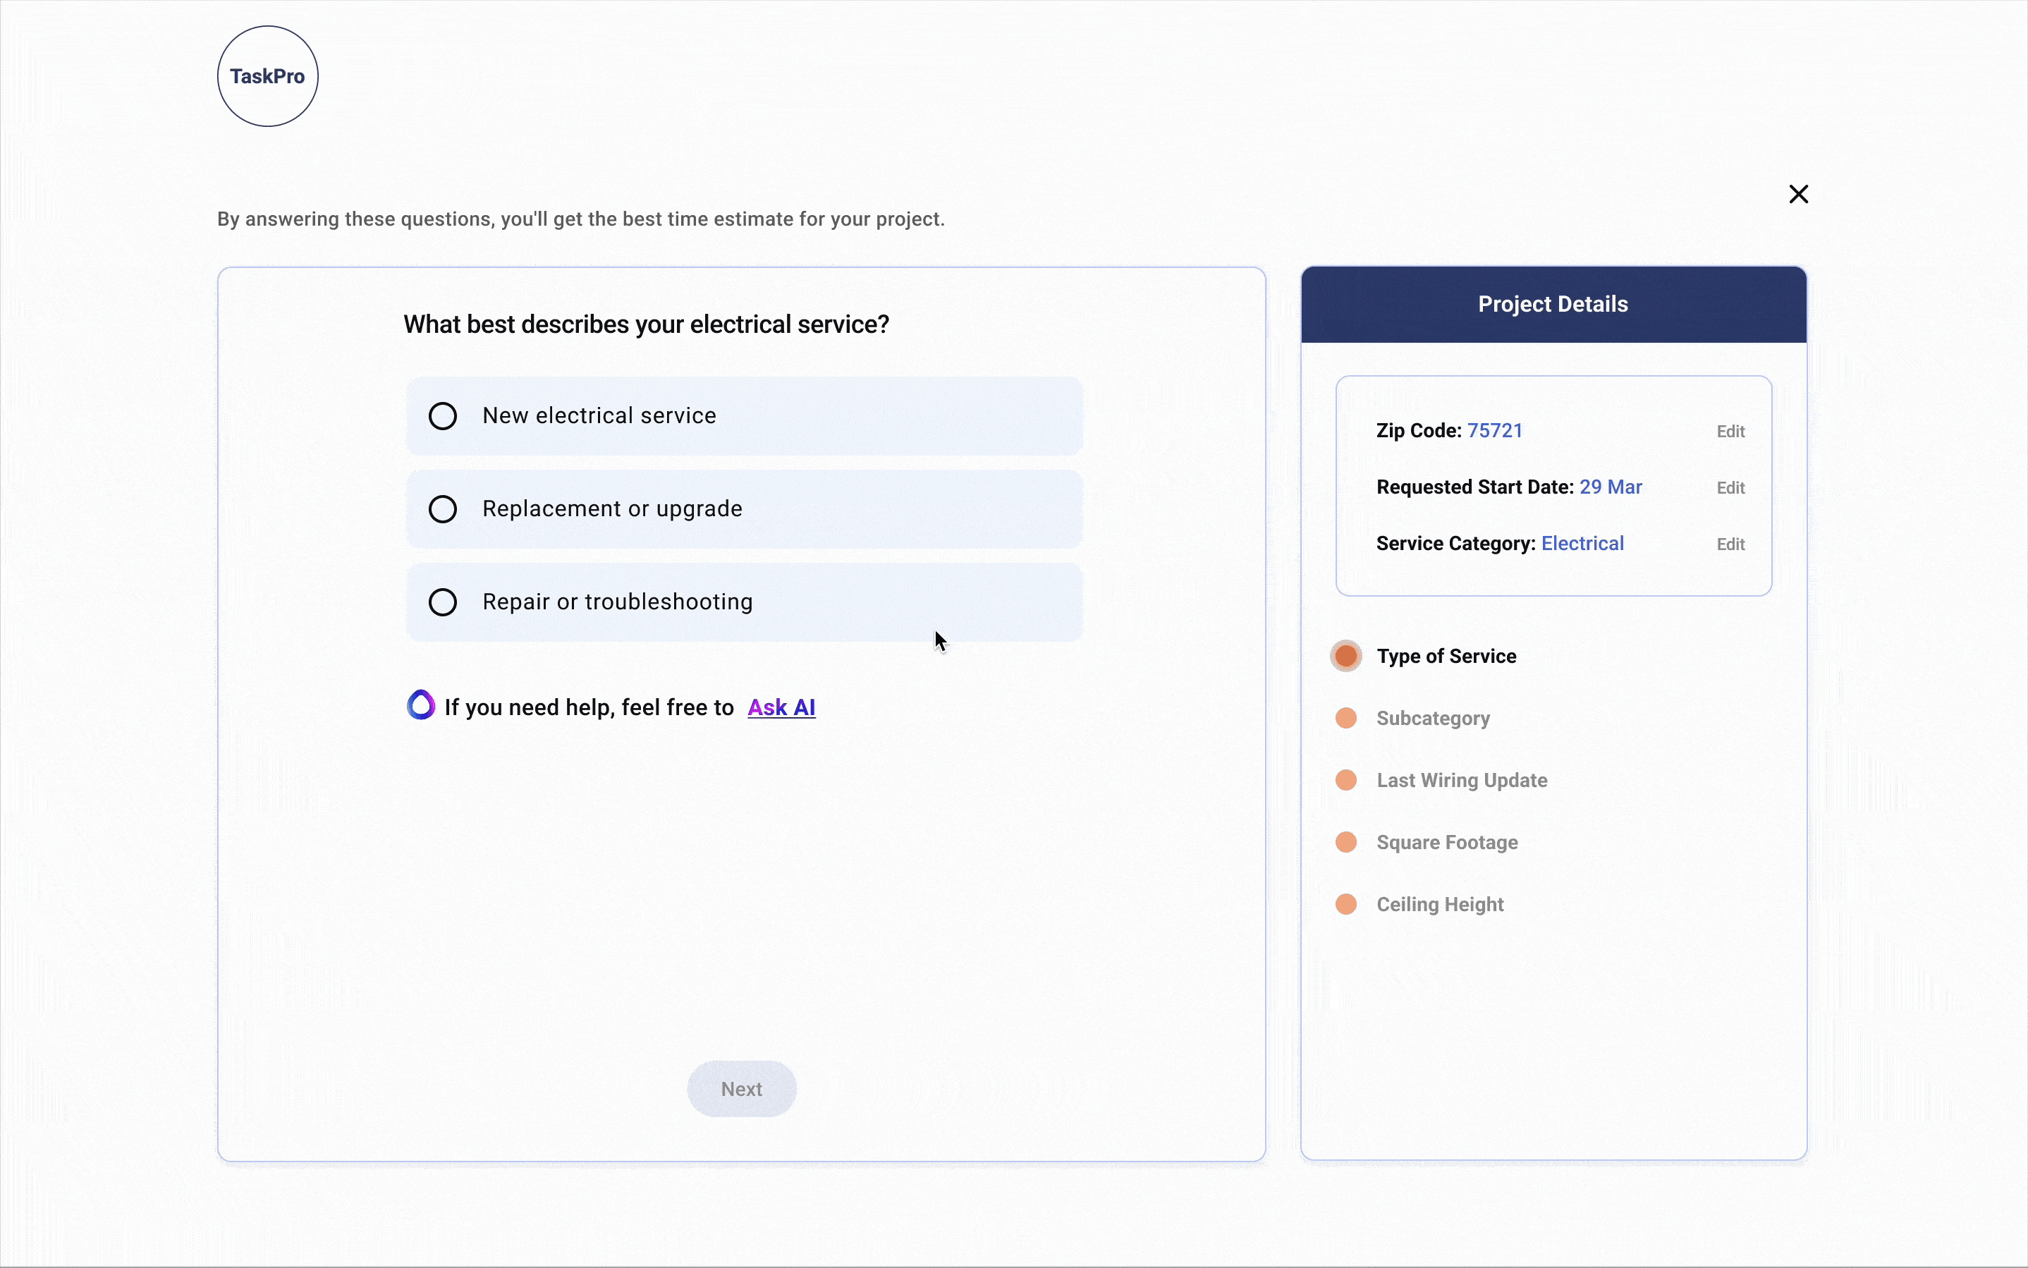Click the Ask AI swirl icon

coord(421,705)
